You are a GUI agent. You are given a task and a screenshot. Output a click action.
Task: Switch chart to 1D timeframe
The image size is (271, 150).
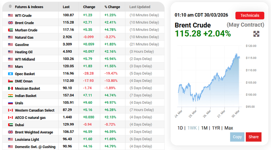pyautogui.click(x=180, y=128)
